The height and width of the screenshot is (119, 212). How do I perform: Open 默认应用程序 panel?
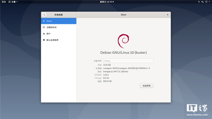[59, 40]
